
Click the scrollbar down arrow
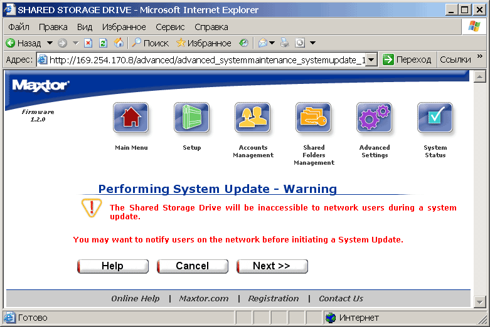coord(480,302)
